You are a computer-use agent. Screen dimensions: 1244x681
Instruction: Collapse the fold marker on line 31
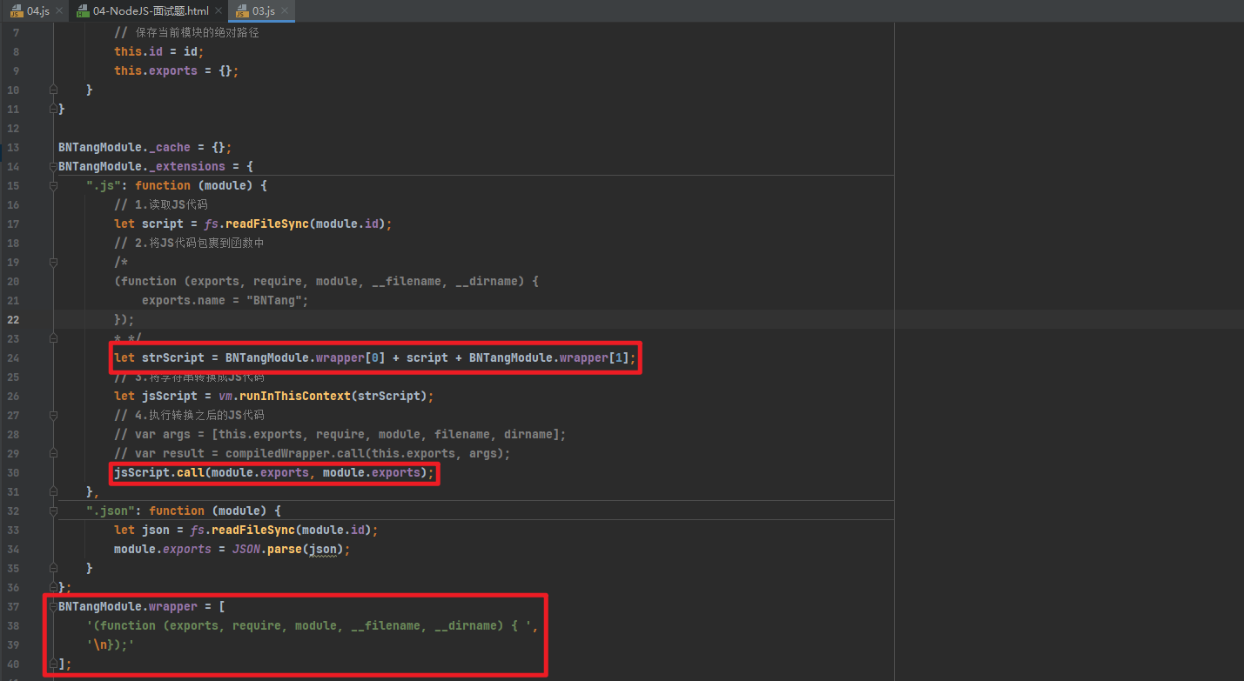point(53,491)
